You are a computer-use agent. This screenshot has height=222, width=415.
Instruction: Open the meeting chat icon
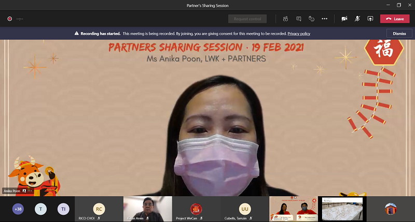click(x=299, y=19)
